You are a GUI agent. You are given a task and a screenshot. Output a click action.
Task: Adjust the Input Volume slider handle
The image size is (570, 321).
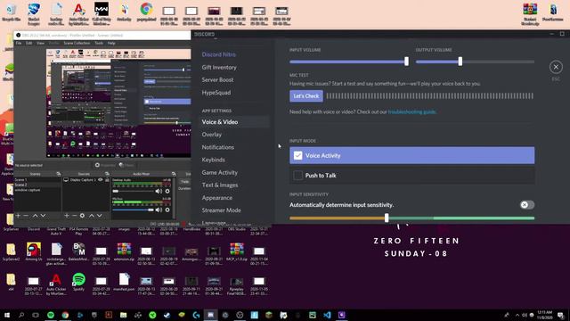pyautogui.click(x=406, y=62)
